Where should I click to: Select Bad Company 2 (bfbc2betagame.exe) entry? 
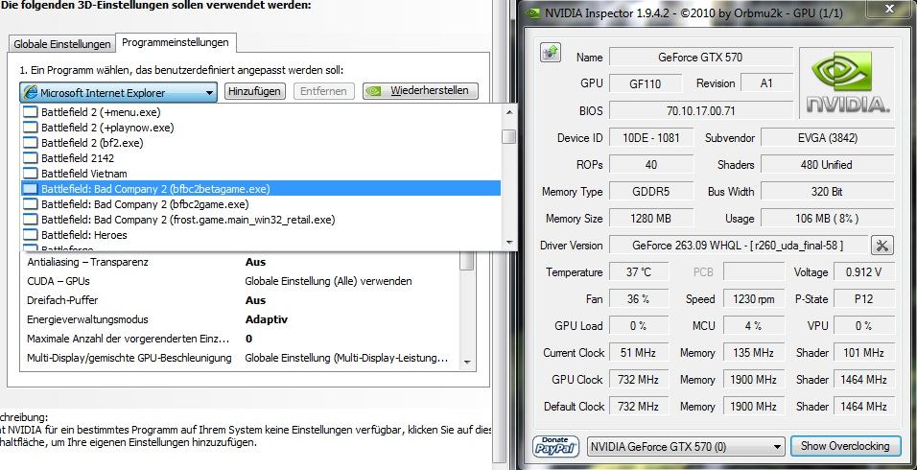click(261, 188)
